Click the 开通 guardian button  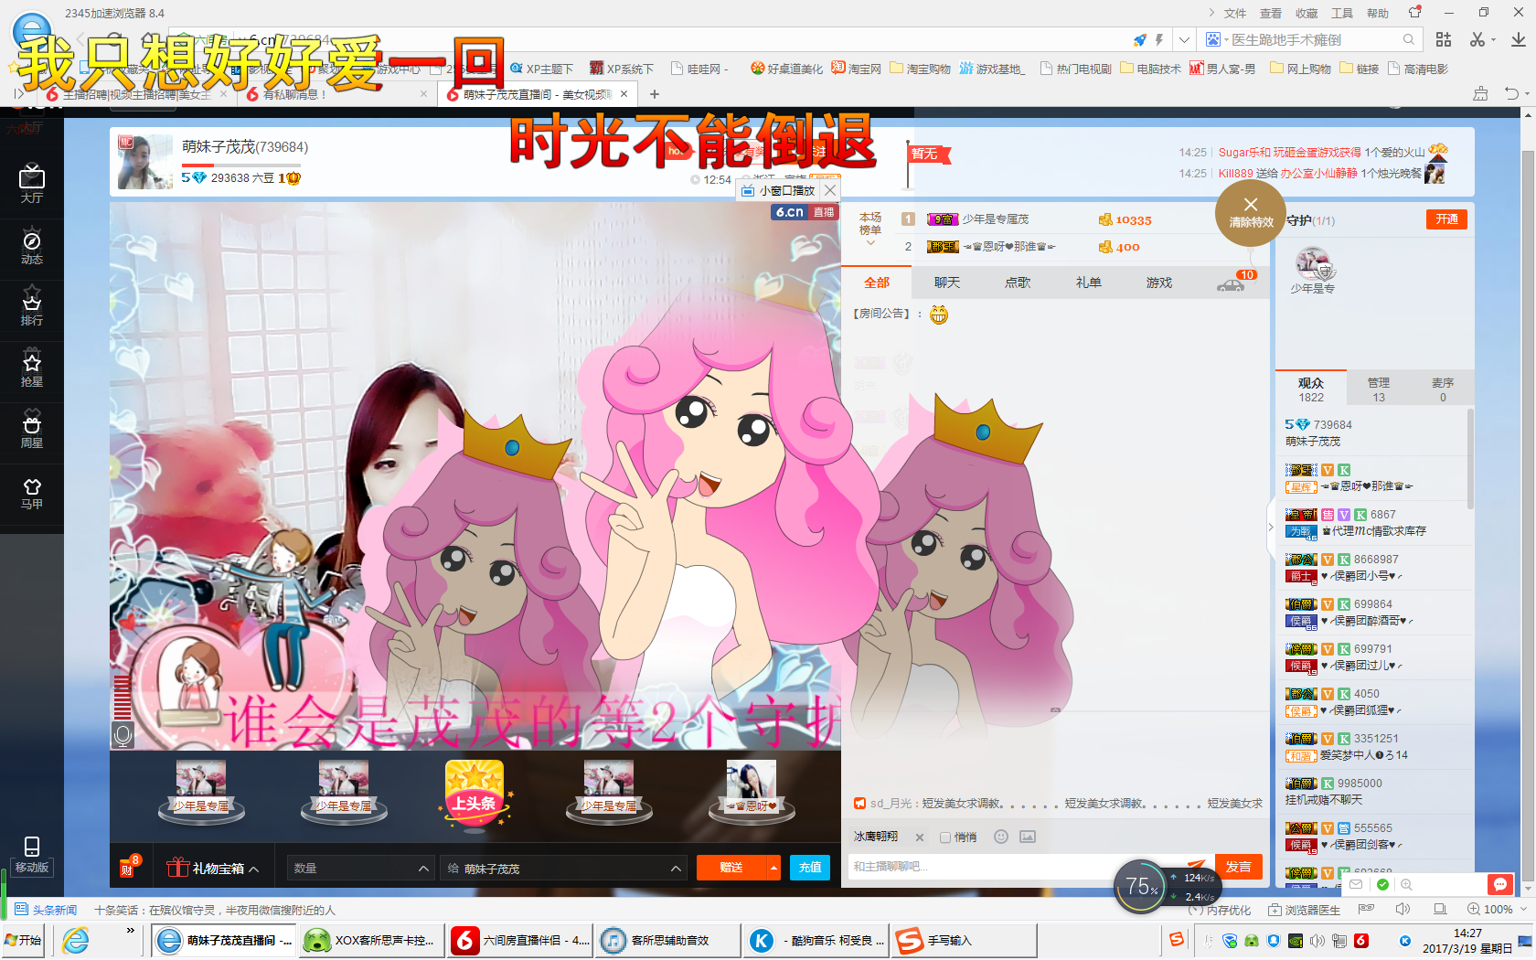1446,219
